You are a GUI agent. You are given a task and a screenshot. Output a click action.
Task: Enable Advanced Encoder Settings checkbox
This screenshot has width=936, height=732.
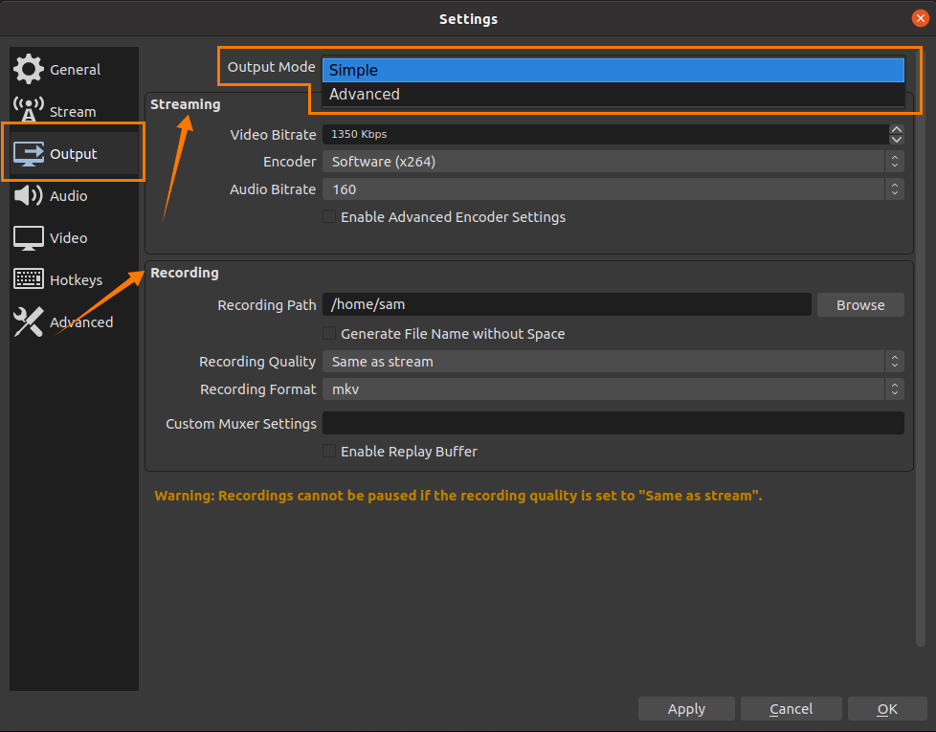(x=329, y=216)
